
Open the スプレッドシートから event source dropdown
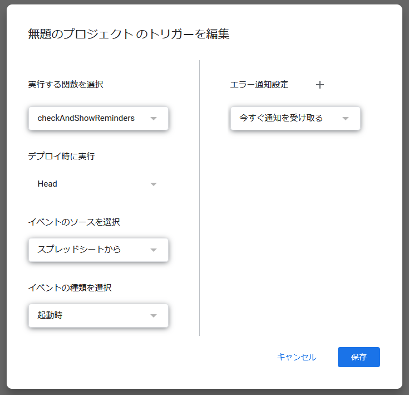[x=98, y=250]
